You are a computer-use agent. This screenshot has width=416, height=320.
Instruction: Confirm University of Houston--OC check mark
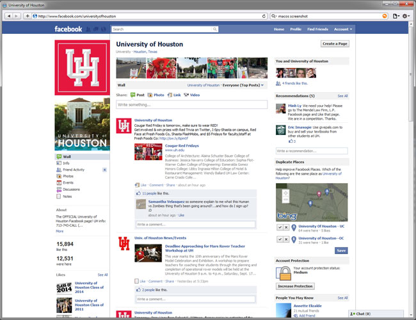click(280, 239)
